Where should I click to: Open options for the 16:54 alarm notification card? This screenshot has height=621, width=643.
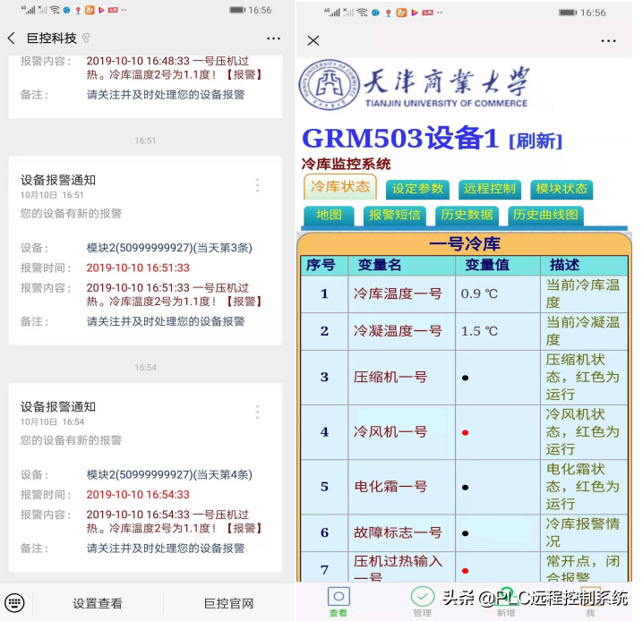coord(258,412)
